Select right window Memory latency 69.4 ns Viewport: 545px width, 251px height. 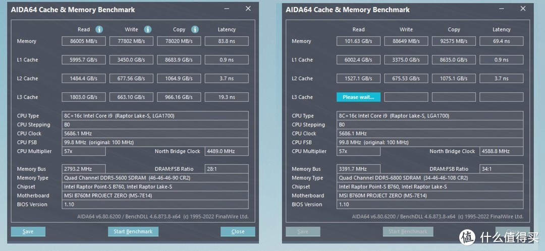501,41
